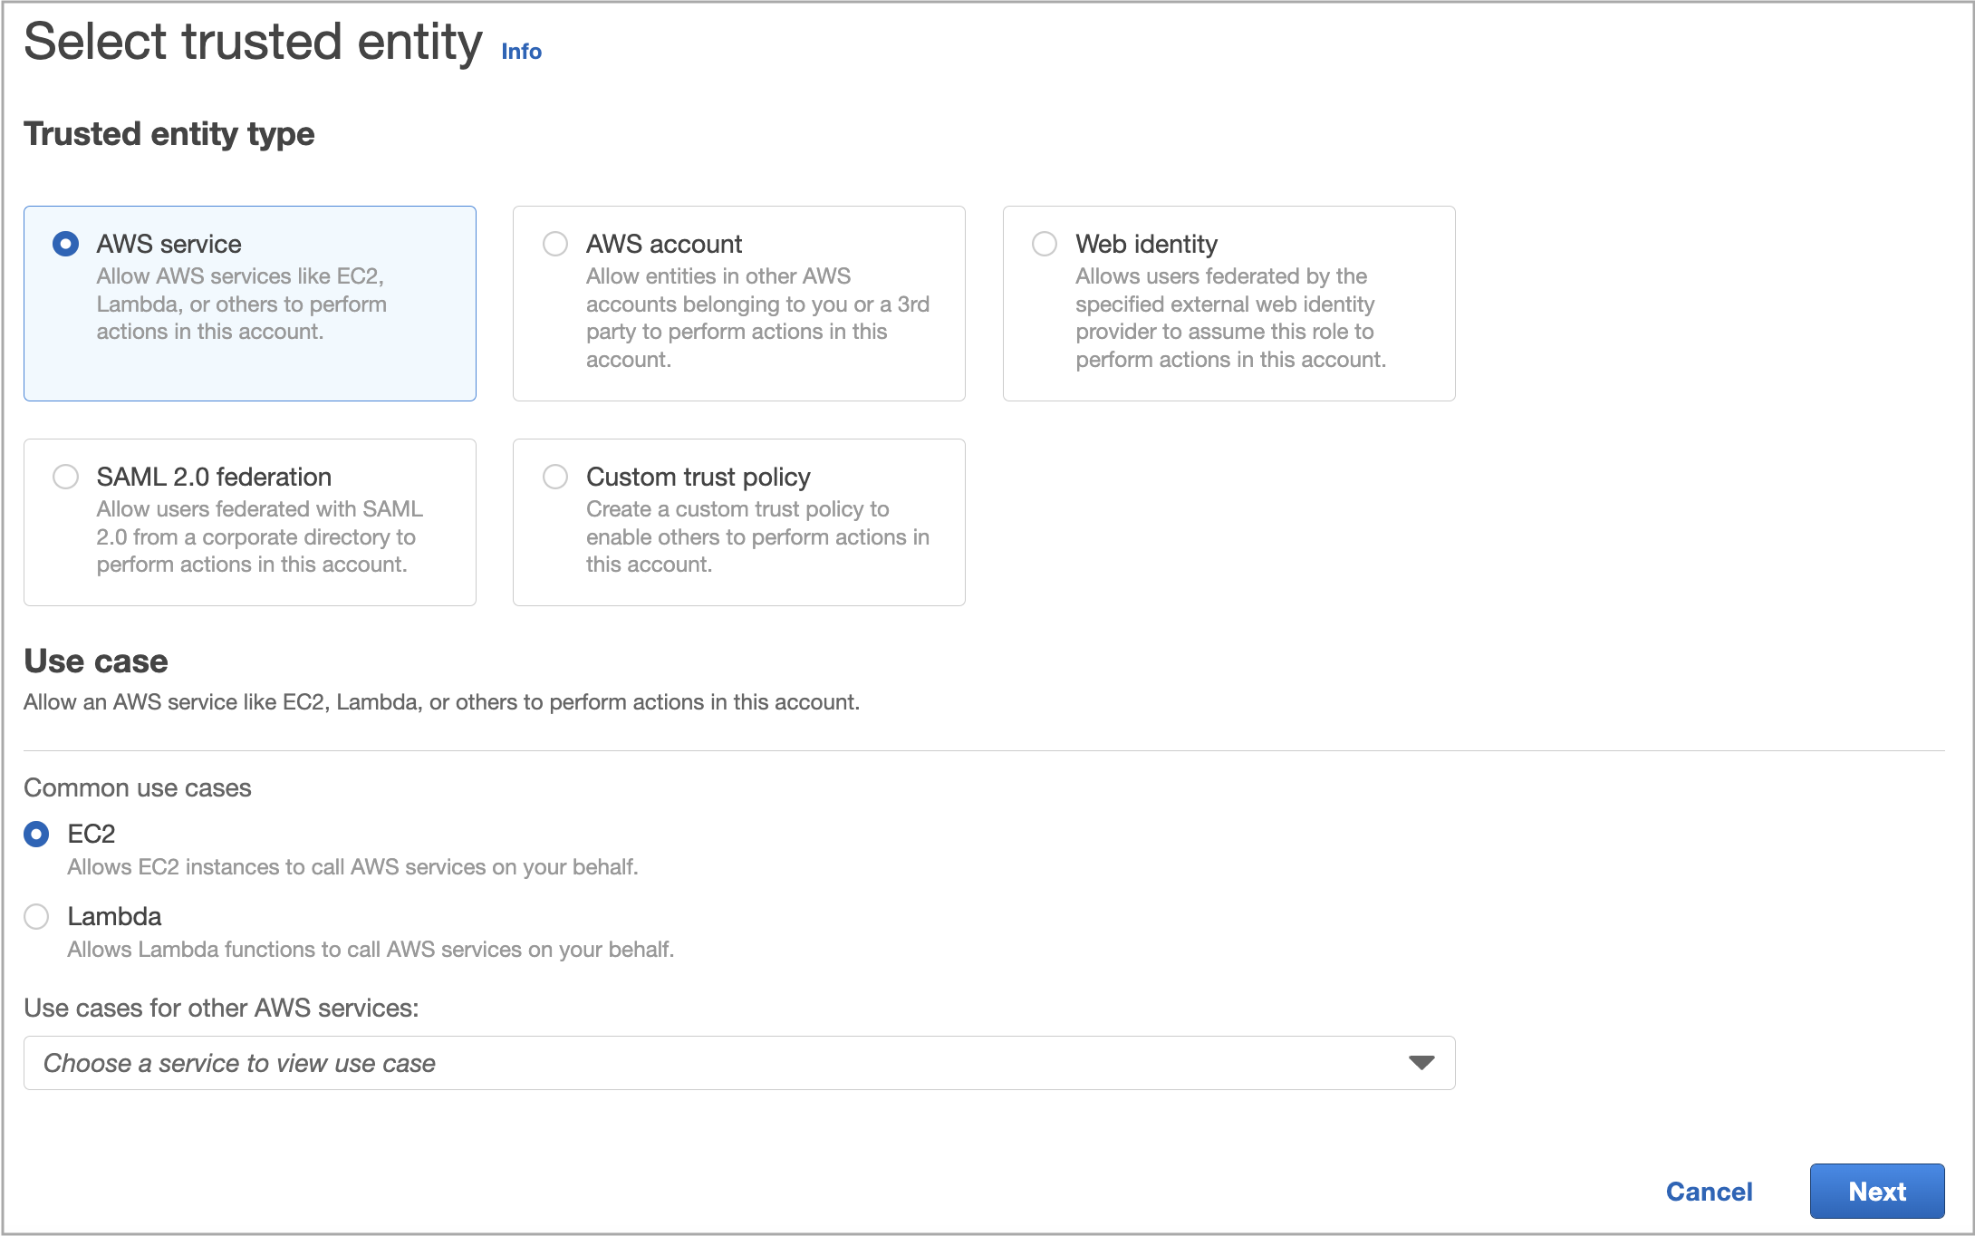This screenshot has width=1975, height=1236.
Task: Select the Custom trust policy option
Action: 554,476
